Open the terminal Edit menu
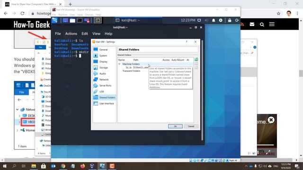 click(x=85, y=34)
